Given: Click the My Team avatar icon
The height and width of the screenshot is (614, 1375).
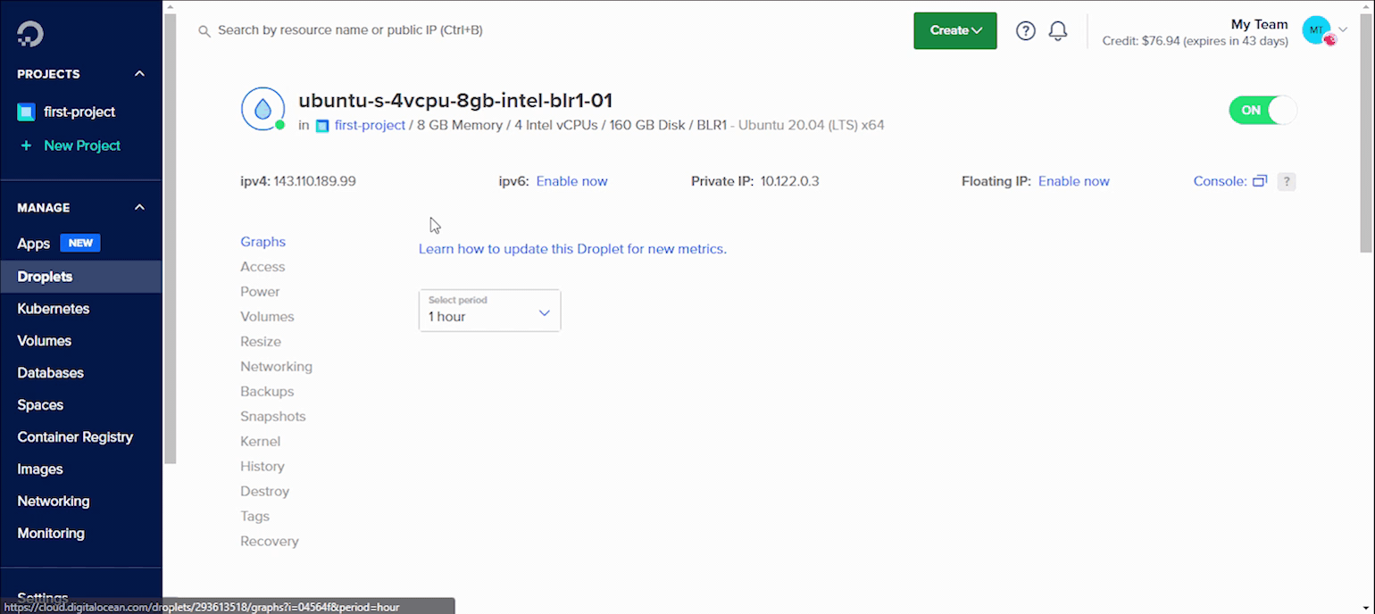Looking at the screenshot, I should click(x=1316, y=30).
